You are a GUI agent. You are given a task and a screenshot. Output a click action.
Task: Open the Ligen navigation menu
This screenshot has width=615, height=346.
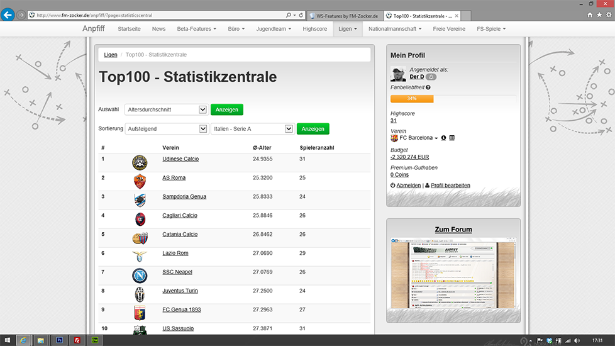click(x=348, y=29)
